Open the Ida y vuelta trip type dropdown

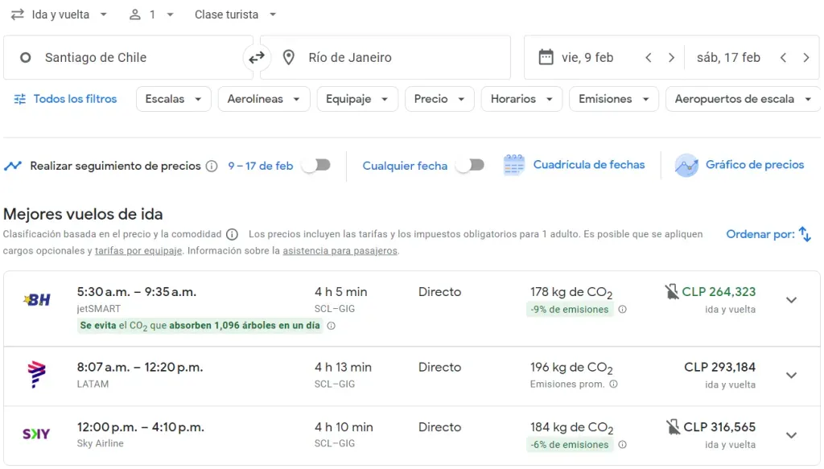pos(60,14)
